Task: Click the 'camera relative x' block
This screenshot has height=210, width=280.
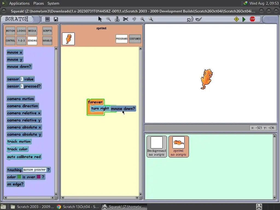Action: click(x=24, y=113)
